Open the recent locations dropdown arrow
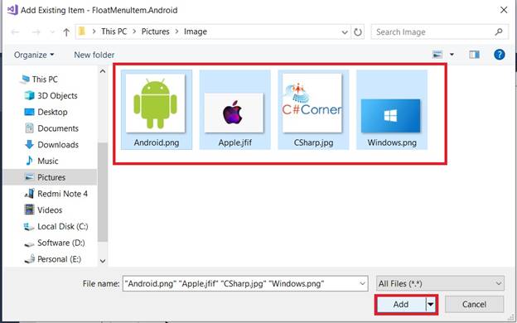Viewport: 517px width, 323px height. click(x=51, y=32)
